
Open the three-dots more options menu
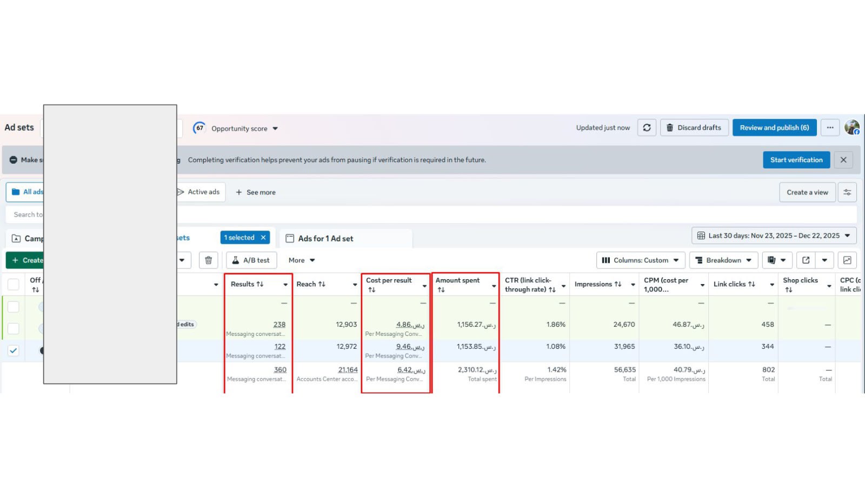point(830,127)
